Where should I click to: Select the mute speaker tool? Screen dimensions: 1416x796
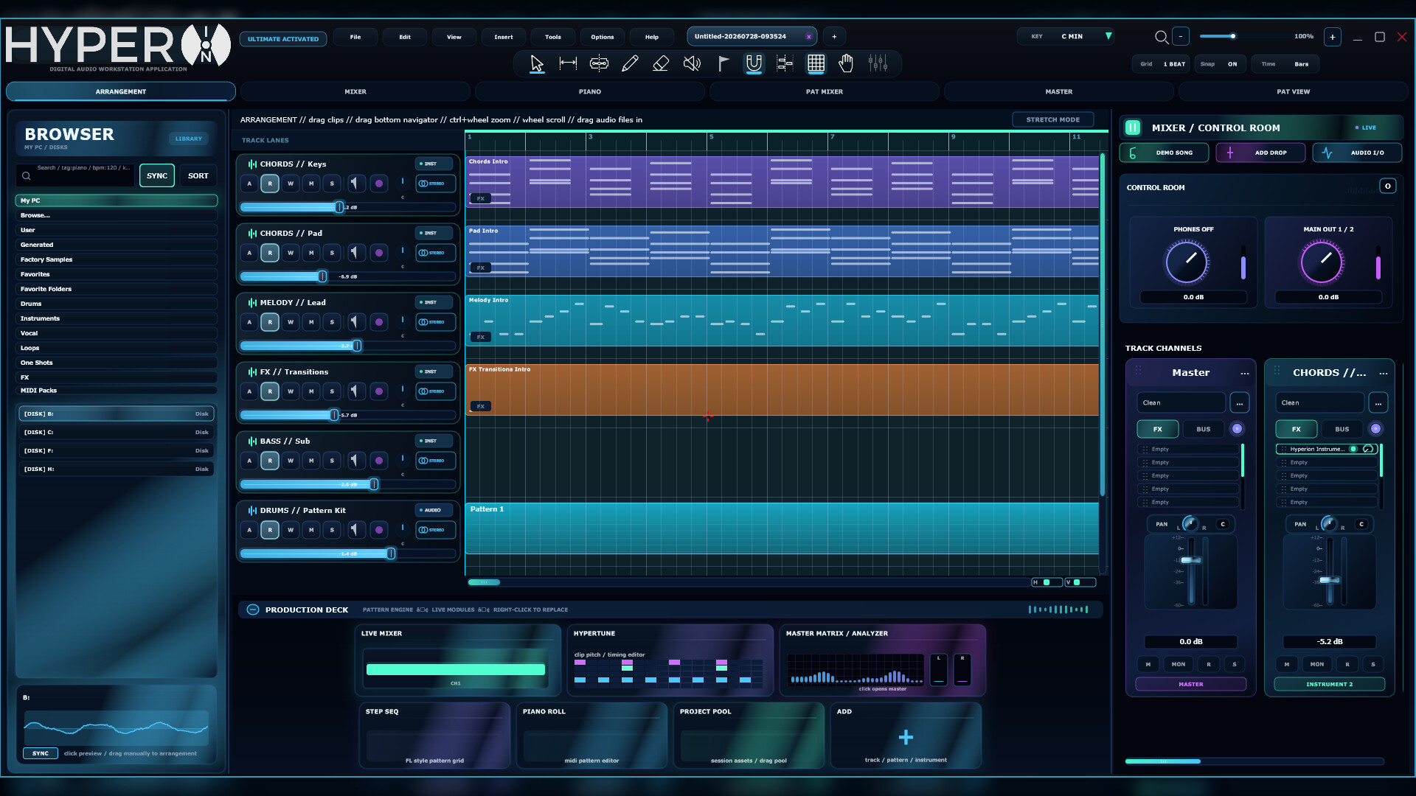click(x=692, y=64)
